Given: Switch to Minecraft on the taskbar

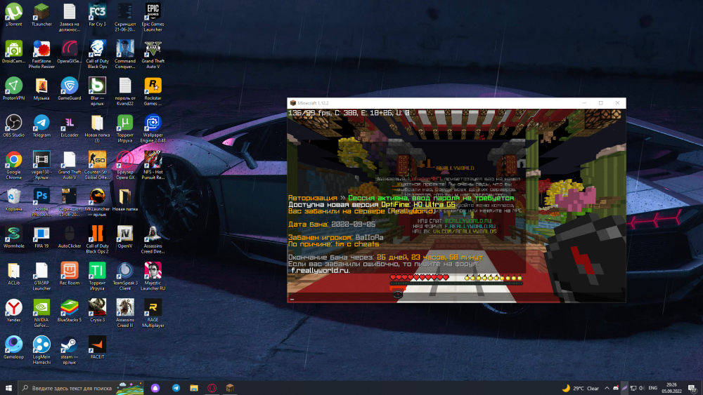Looking at the screenshot, I should tap(230, 388).
